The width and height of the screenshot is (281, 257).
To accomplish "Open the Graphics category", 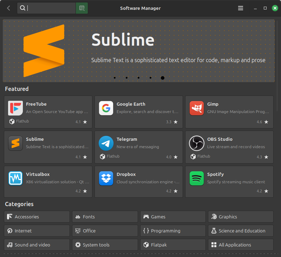I will pyautogui.click(x=241, y=217).
